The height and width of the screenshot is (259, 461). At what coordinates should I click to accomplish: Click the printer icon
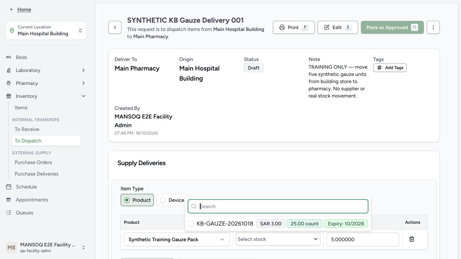tap(282, 27)
